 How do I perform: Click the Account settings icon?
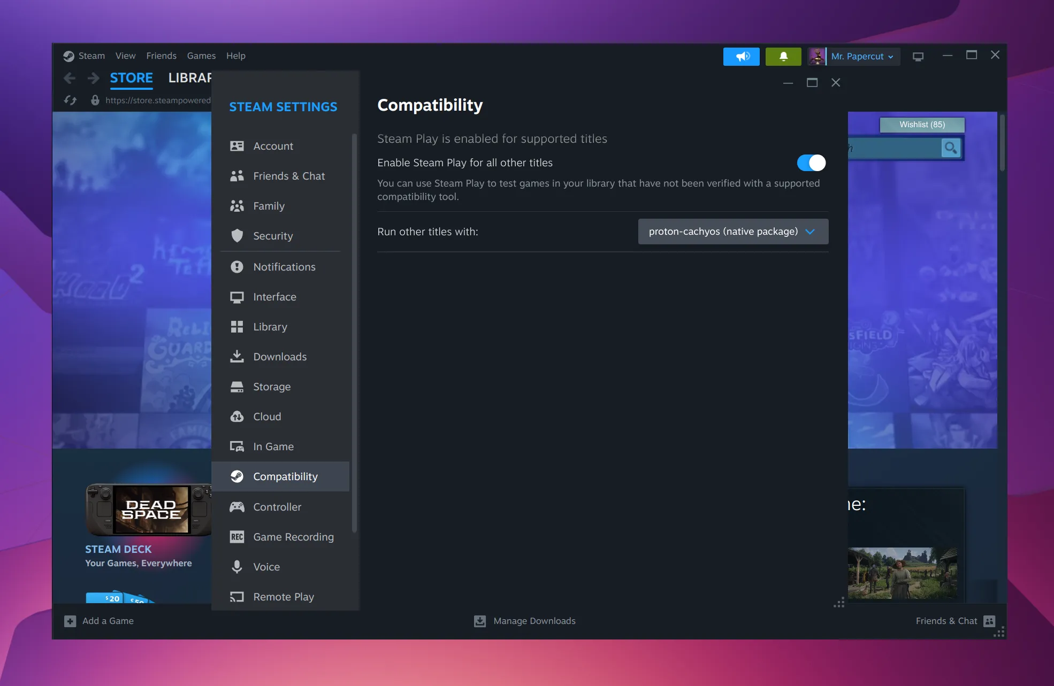(x=237, y=146)
